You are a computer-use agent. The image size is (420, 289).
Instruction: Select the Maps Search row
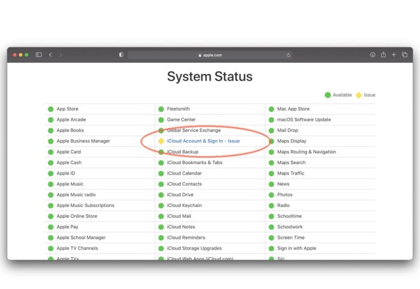click(320, 162)
